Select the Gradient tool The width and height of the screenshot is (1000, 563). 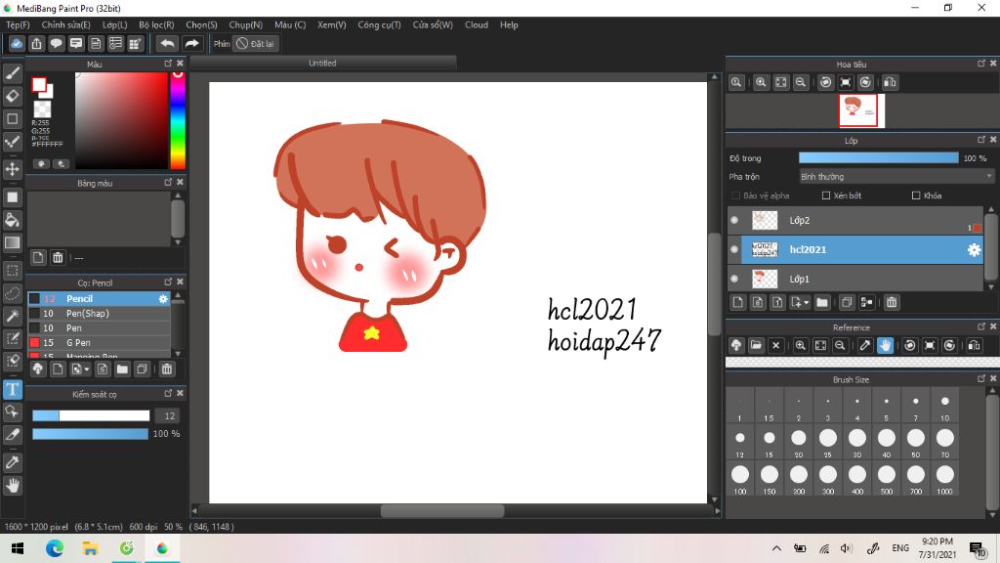coord(12,242)
